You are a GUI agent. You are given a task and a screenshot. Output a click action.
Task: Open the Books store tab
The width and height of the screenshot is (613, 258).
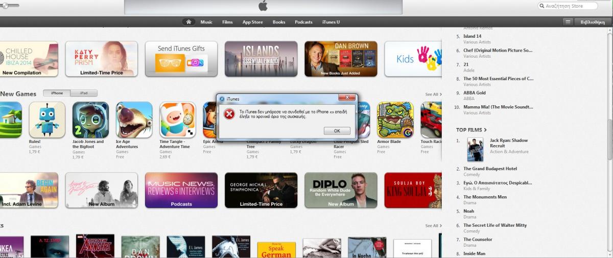[x=279, y=22]
